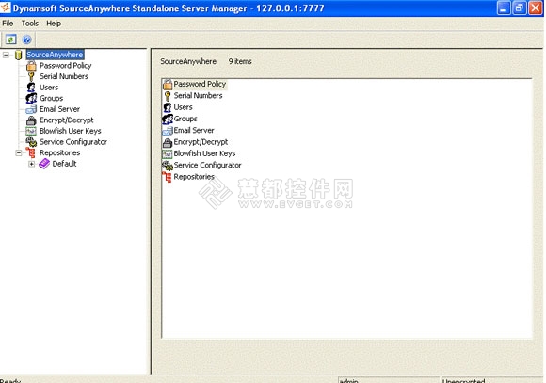The image size is (546, 383).
Task: Open the File menu
Action: [x=8, y=24]
